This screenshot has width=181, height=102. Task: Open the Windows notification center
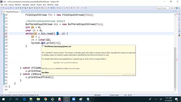(176, 99)
